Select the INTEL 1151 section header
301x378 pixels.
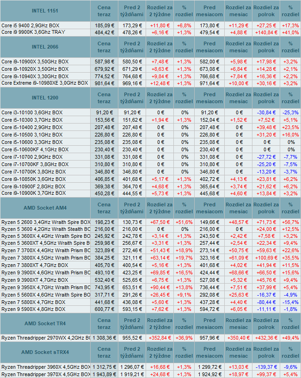[x=45, y=11]
